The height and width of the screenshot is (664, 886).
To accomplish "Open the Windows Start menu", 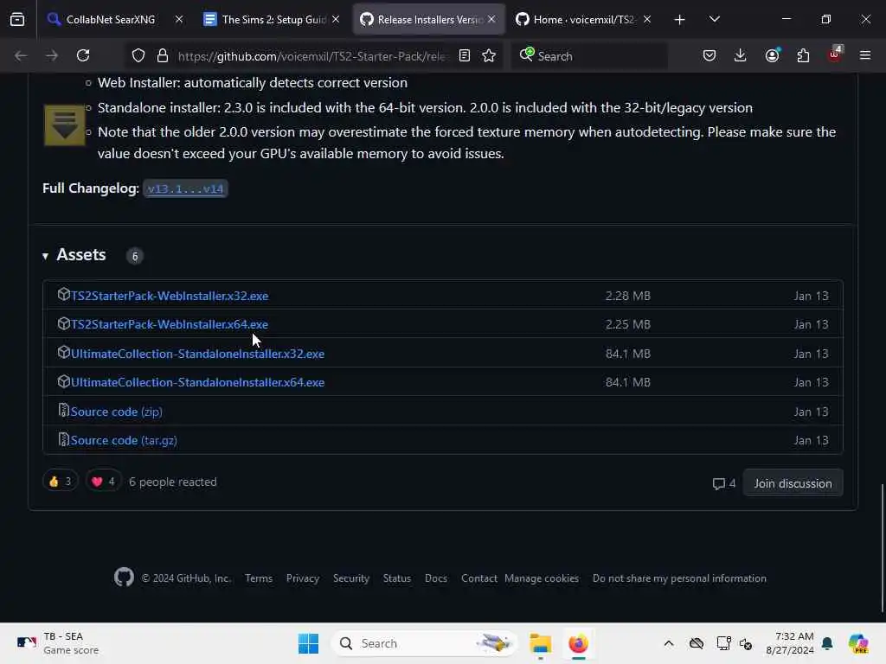I will click(x=309, y=643).
